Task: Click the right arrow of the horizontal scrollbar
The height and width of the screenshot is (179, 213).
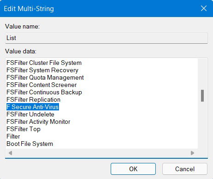Action: [x=192, y=153]
